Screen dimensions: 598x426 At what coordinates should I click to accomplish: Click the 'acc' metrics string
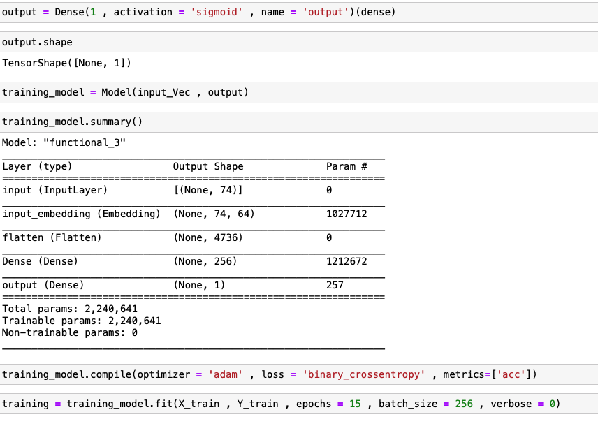click(x=511, y=374)
